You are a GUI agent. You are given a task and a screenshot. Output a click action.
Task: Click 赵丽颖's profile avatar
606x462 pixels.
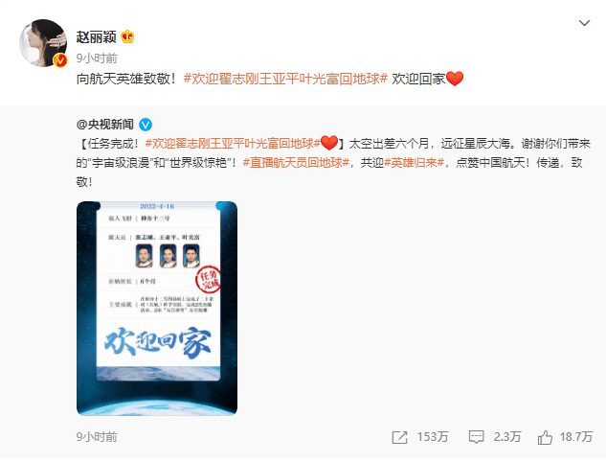point(43,43)
